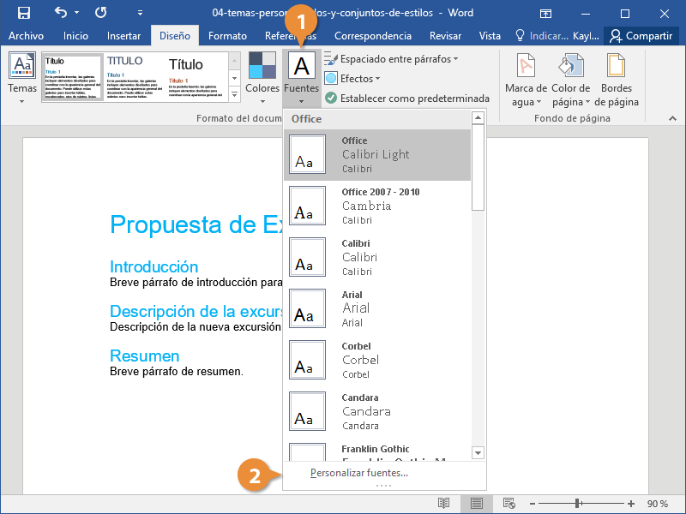This screenshot has width=686, height=514.
Task: Click the Compartir share button
Action: (641, 36)
